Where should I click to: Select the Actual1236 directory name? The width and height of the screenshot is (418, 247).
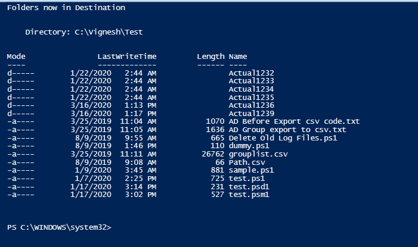pyautogui.click(x=252, y=105)
